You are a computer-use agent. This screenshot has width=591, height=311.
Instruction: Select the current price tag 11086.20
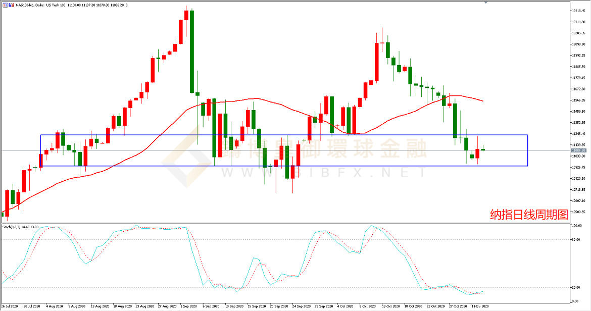point(579,150)
